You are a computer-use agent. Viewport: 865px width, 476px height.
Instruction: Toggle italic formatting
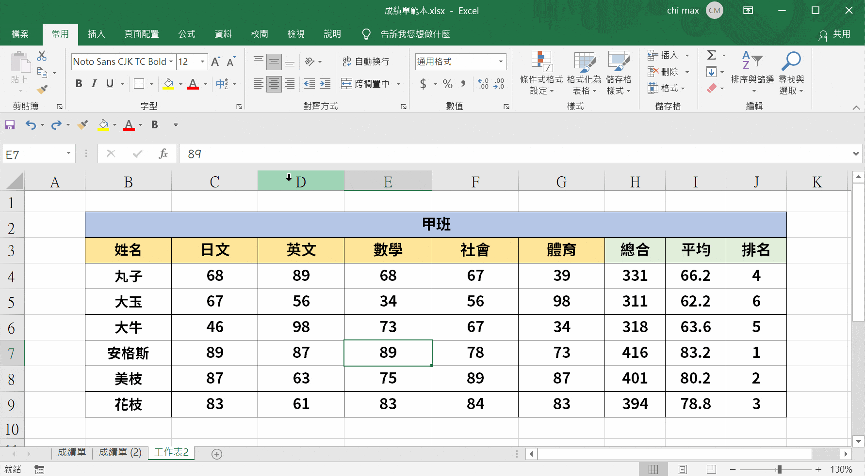tap(94, 83)
